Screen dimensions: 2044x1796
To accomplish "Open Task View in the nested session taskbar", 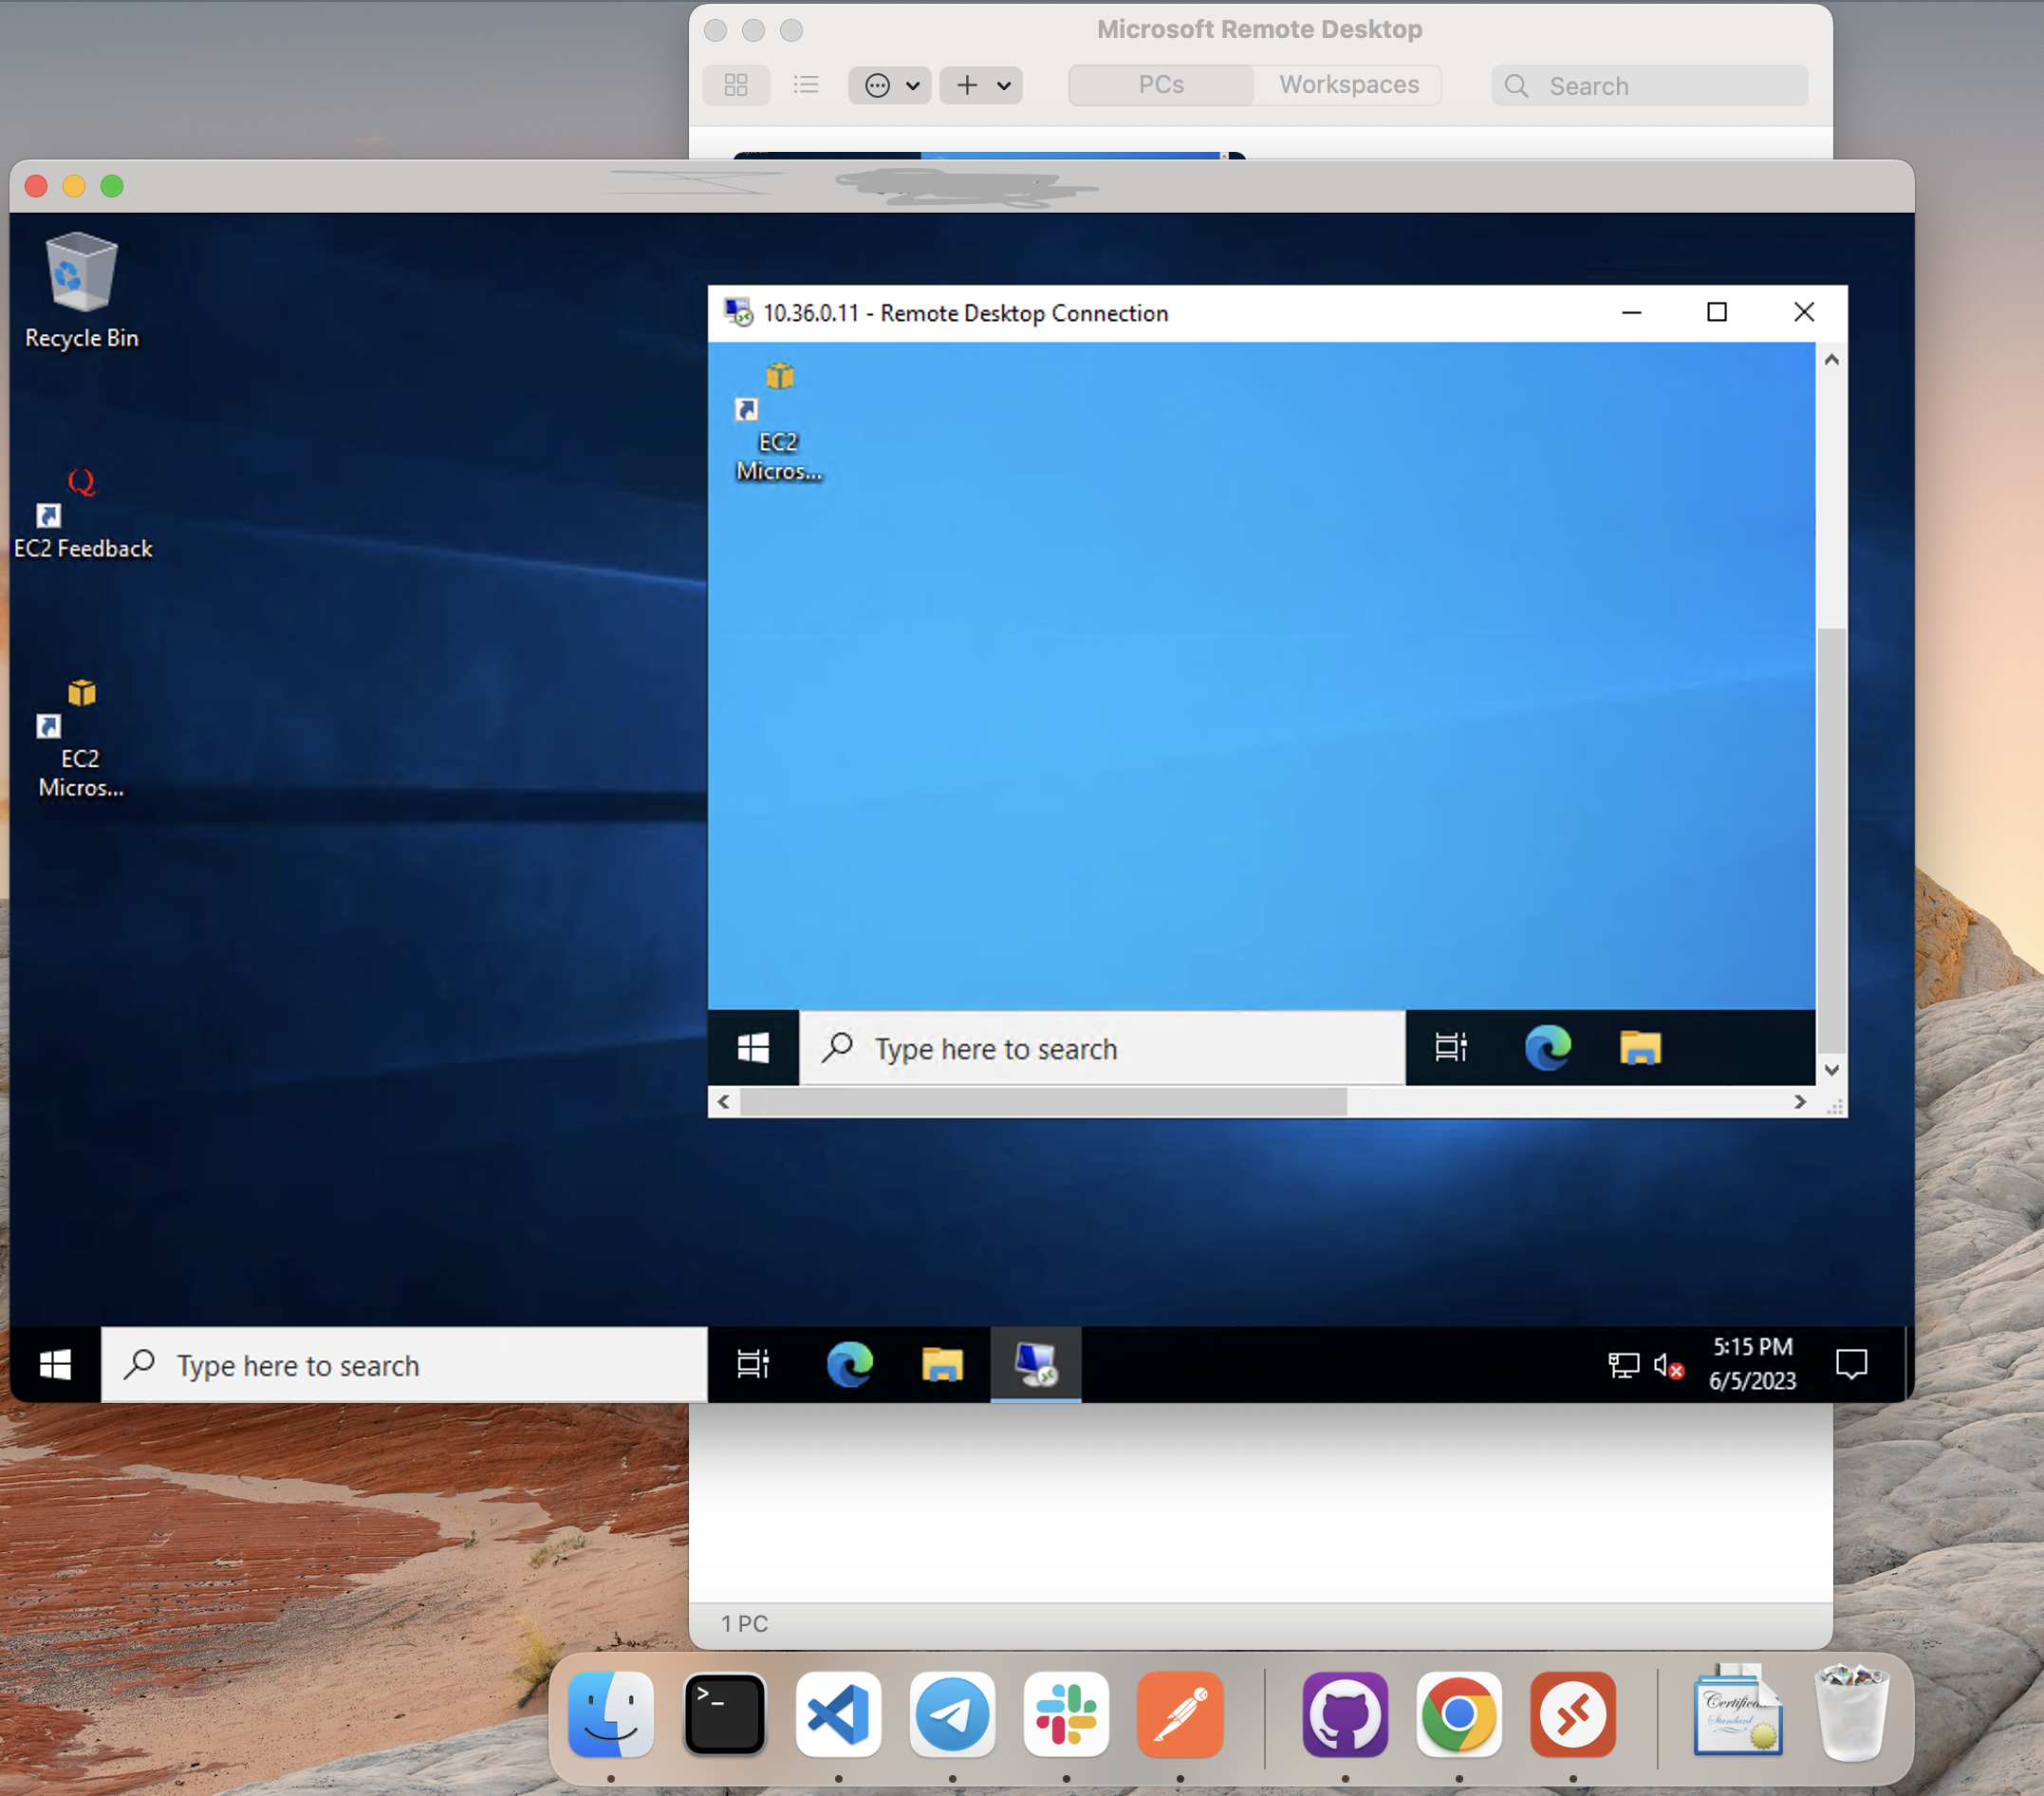I will [x=1450, y=1048].
